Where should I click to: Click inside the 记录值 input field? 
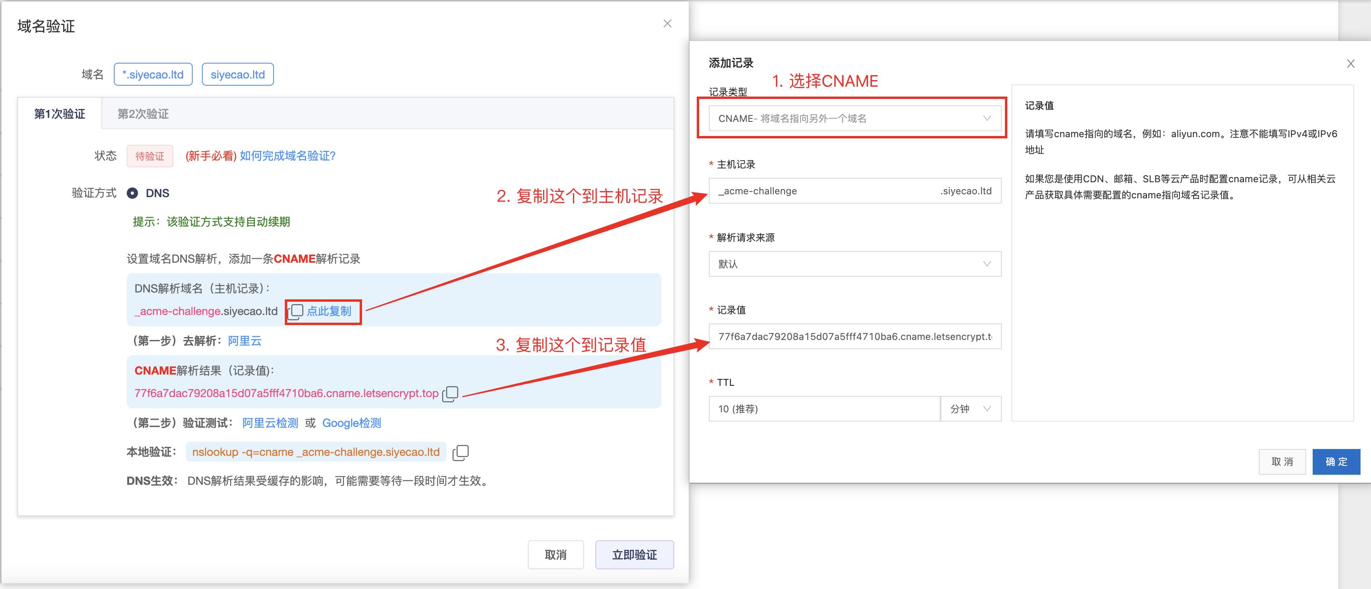(x=854, y=337)
